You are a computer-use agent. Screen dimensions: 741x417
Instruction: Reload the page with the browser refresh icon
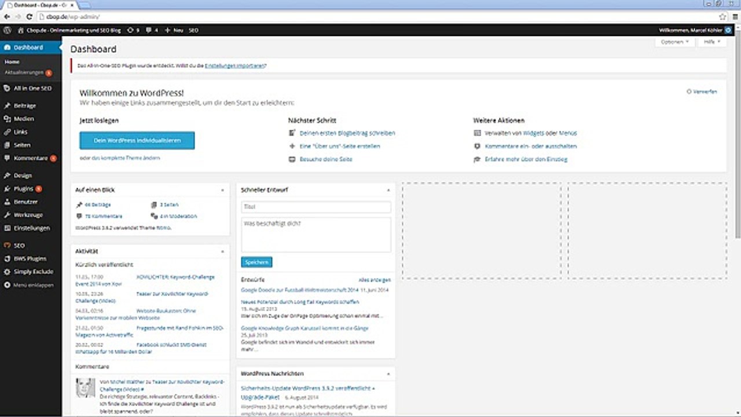pos(30,17)
